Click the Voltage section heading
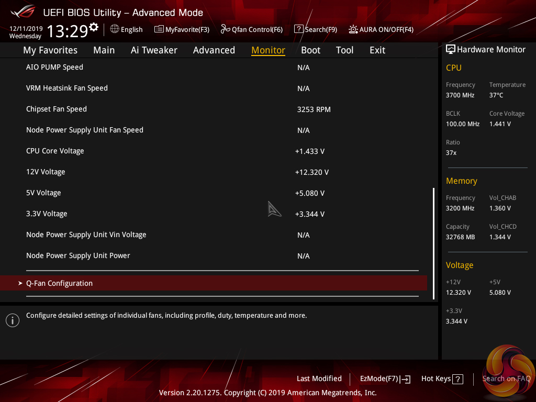The image size is (536, 402). click(460, 265)
